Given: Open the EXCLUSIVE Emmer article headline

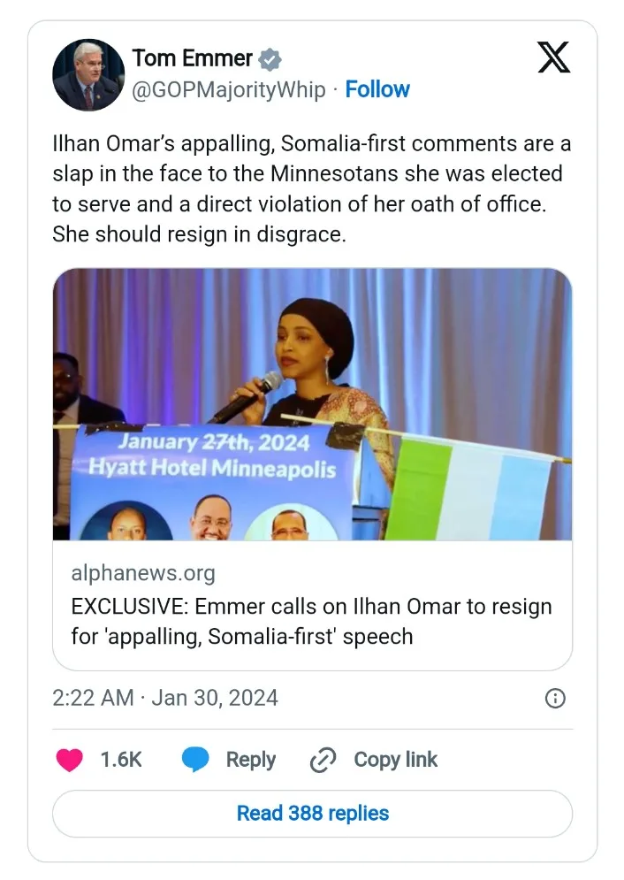Looking at the screenshot, I should click(311, 622).
